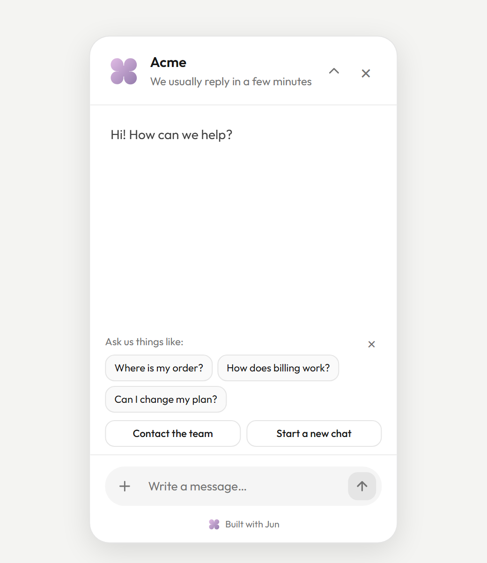Click the small Jun logo in the footer
487x563 pixels.
coord(214,525)
